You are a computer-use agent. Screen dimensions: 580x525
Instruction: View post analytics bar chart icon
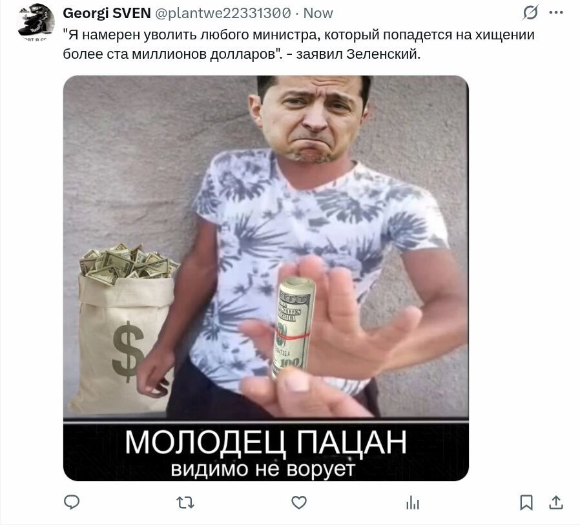(x=413, y=503)
